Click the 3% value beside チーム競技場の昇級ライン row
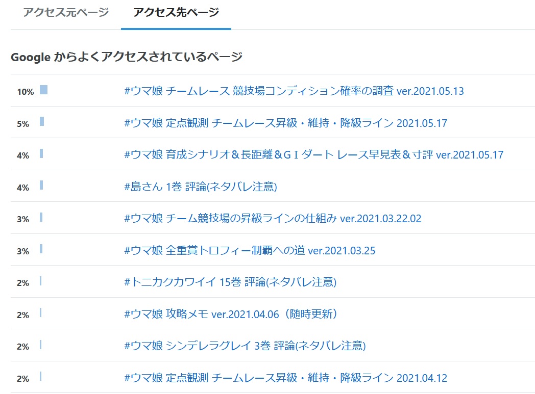 [x=23, y=219]
